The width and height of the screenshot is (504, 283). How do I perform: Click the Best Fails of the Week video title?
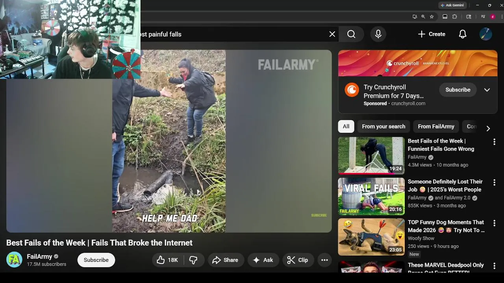pos(99,243)
